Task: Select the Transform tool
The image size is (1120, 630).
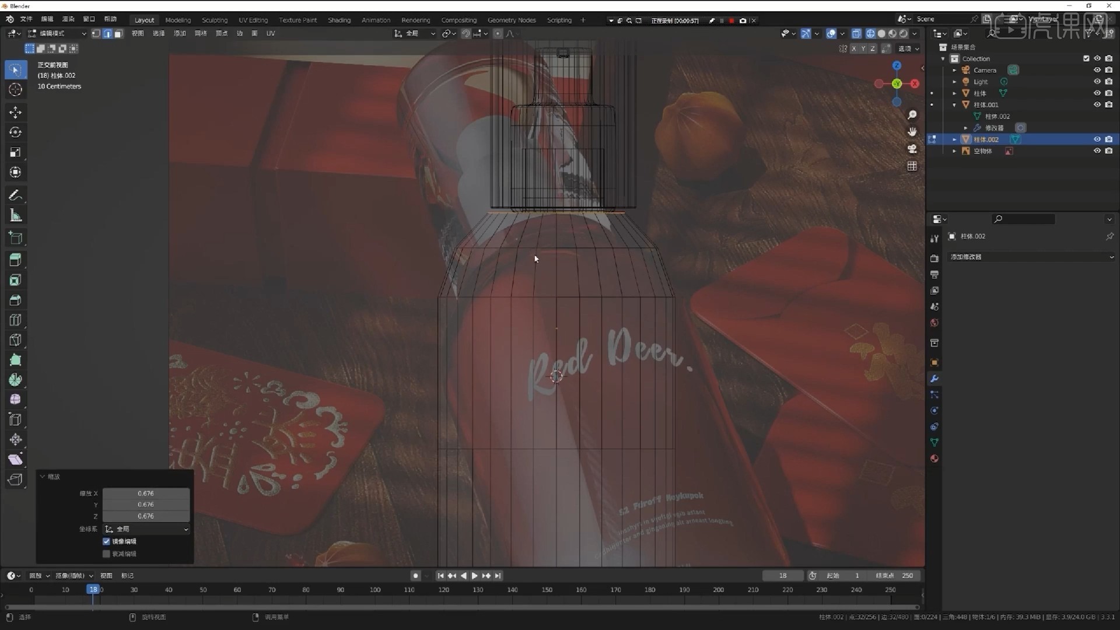Action: point(16,172)
